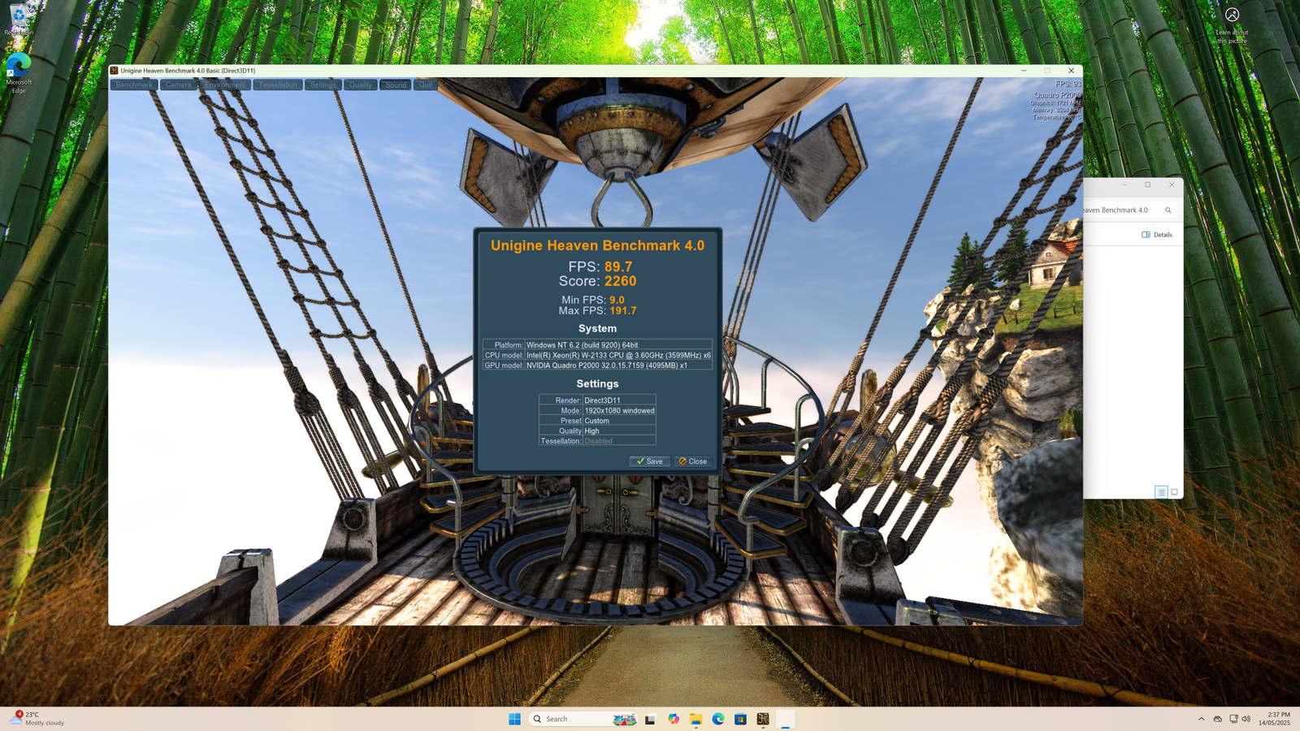The image size is (1300, 731).
Task: Open the OneDrive tray icon
Action: point(1217,719)
